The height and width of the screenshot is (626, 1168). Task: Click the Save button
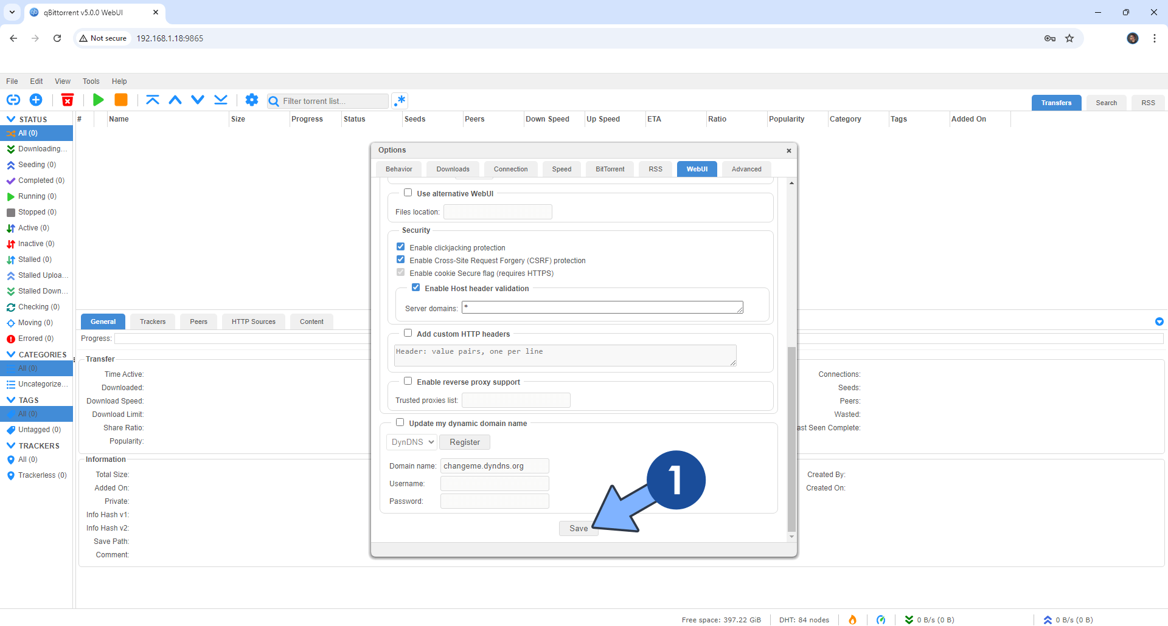[x=579, y=528]
